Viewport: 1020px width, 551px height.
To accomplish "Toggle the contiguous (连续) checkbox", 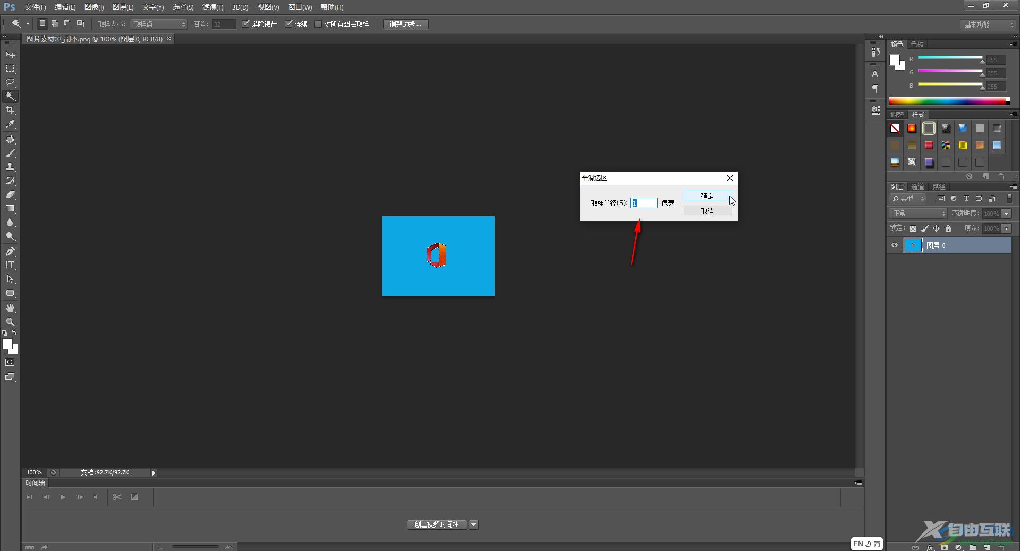I will click(x=289, y=24).
